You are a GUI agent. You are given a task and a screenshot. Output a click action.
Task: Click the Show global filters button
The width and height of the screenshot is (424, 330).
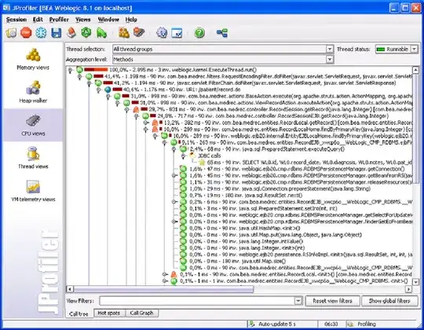tap(389, 301)
